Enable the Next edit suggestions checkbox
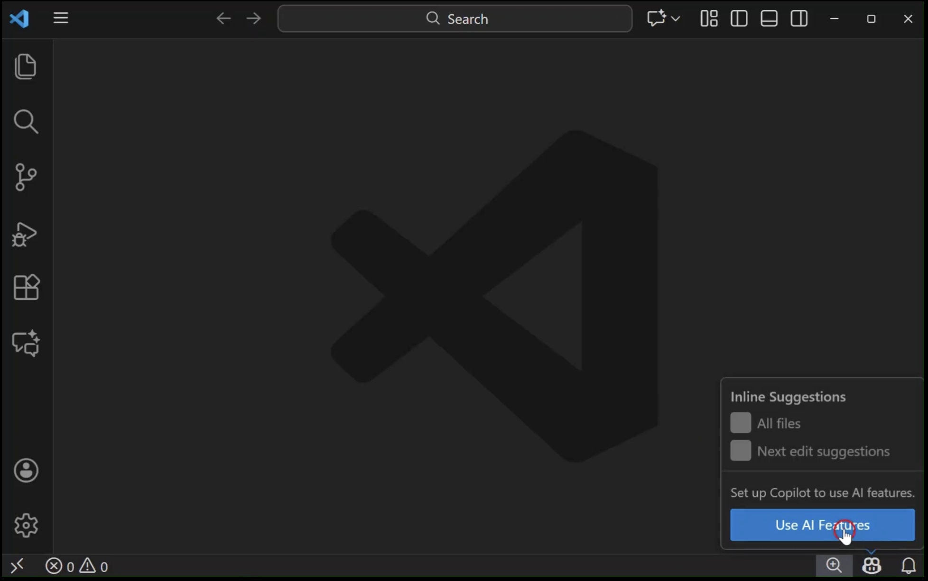 (741, 451)
